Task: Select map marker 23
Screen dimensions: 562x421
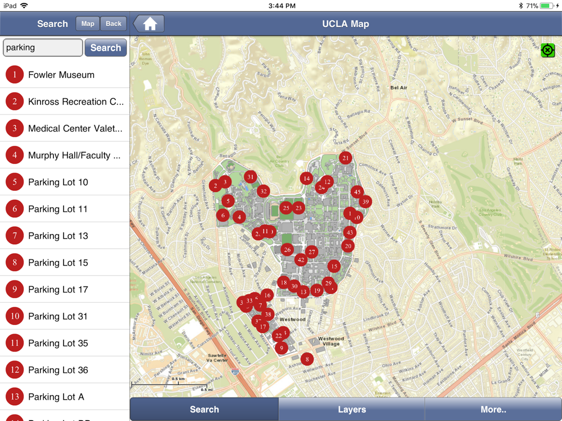Action: (x=298, y=208)
